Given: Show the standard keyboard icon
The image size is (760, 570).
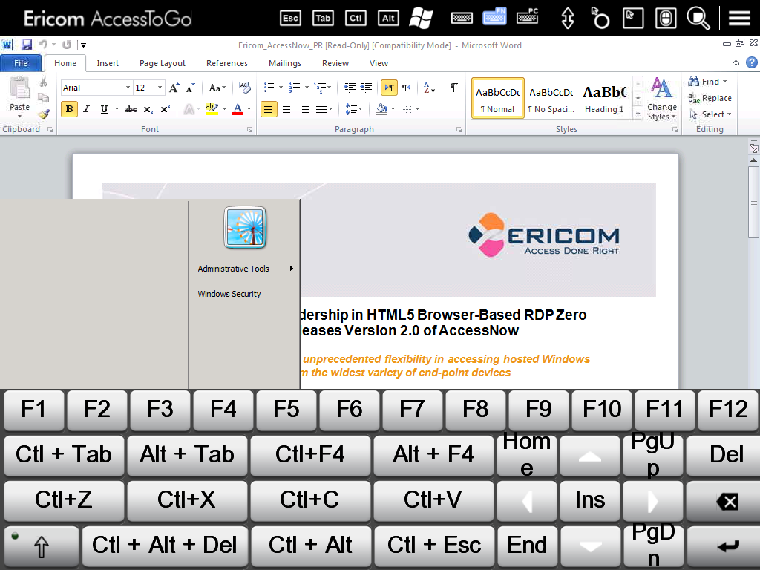Looking at the screenshot, I should pyautogui.click(x=462, y=19).
